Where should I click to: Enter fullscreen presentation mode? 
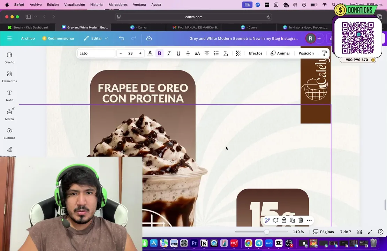[x=370, y=232]
